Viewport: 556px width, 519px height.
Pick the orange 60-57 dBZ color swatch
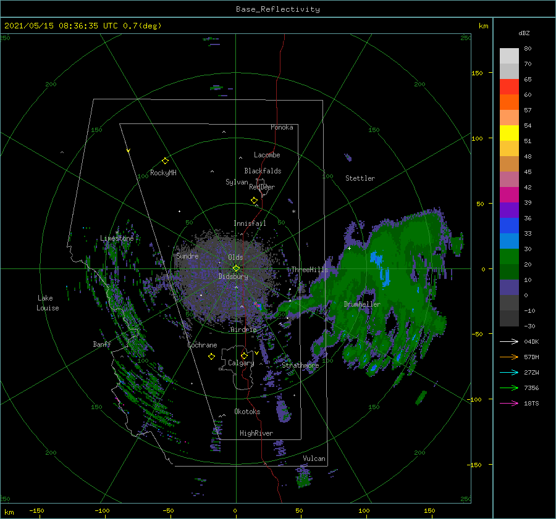click(509, 102)
